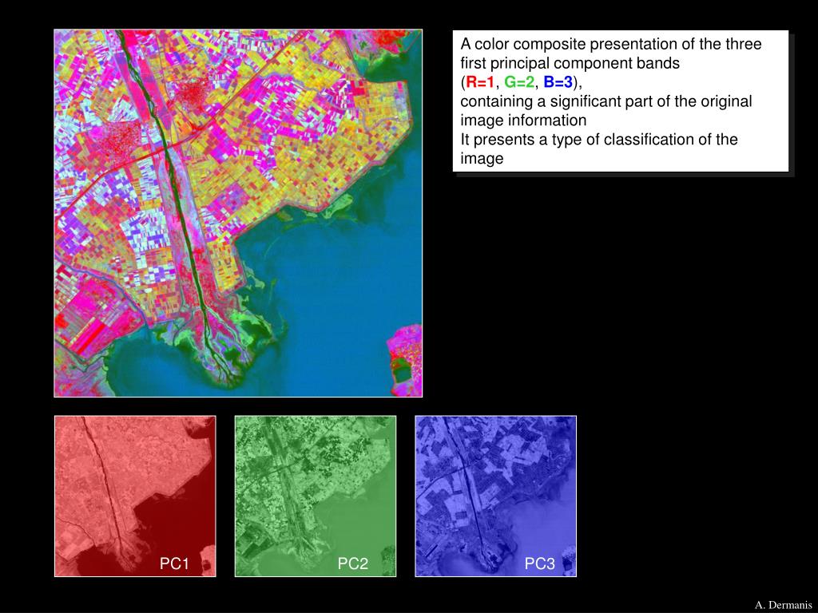Screen dimensions: 818x613
Task: Click 'first principal component bands' line
Action: [570, 63]
